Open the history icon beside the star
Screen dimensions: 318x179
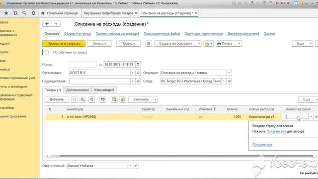coord(15,13)
